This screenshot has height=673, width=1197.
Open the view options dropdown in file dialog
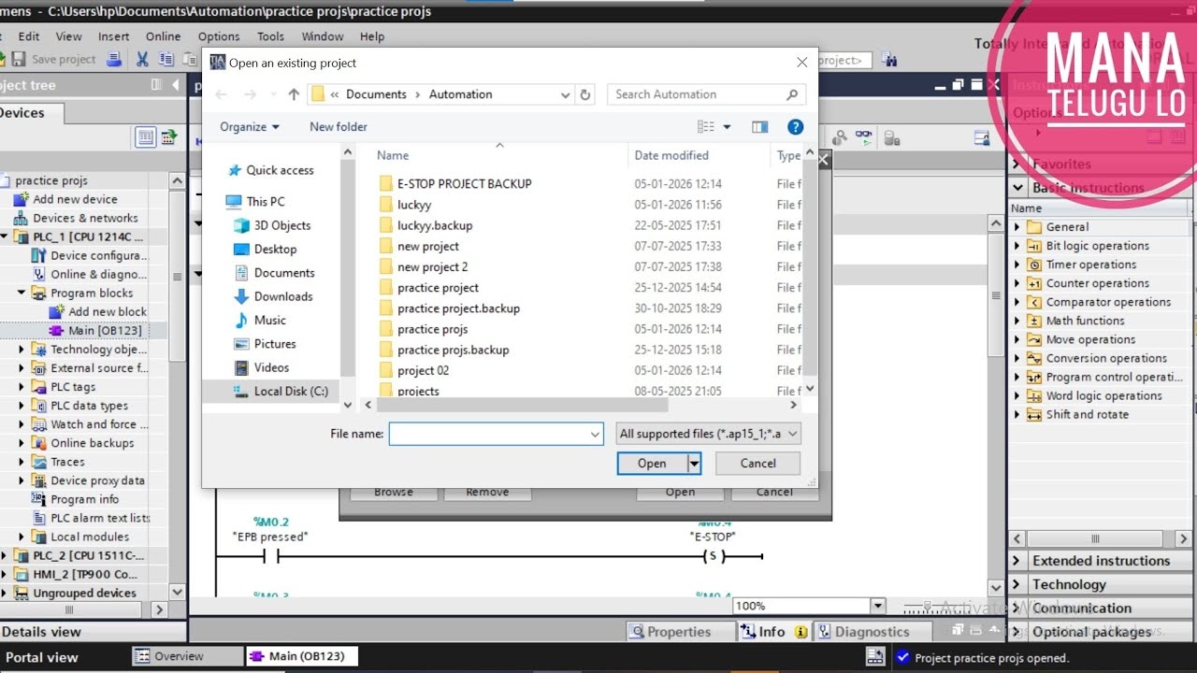click(x=728, y=127)
